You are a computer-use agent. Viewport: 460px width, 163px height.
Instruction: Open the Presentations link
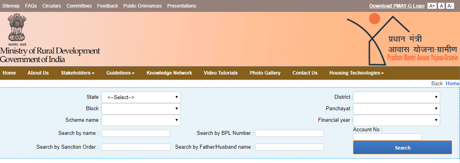(181, 6)
